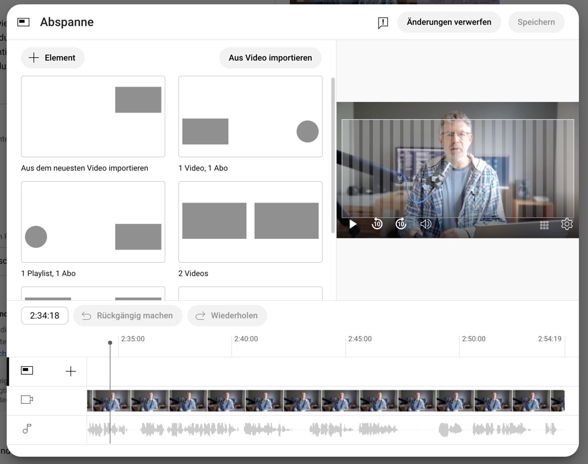The height and width of the screenshot is (464, 588).
Task: Click the template list scrollbar
Action: pos(332,155)
